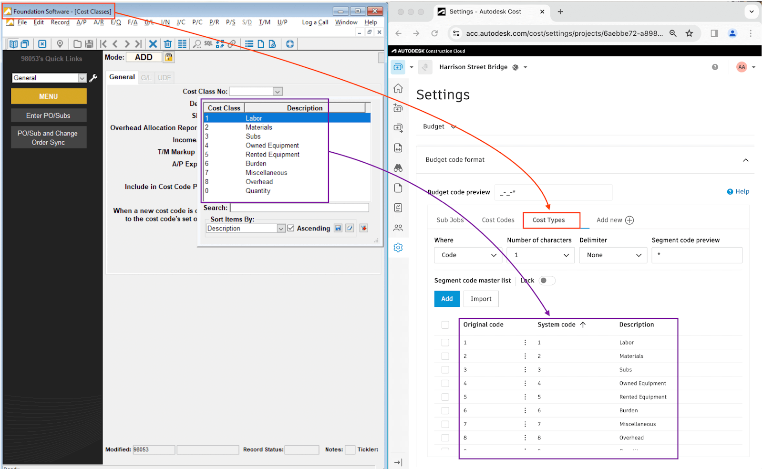Click the padlock icon next to Mode ADD
This screenshot has width=763, height=470.
coord(169,57)
